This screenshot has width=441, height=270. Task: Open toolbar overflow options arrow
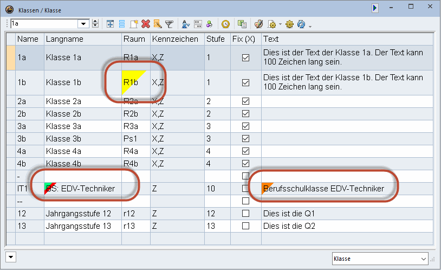[310, 27]
